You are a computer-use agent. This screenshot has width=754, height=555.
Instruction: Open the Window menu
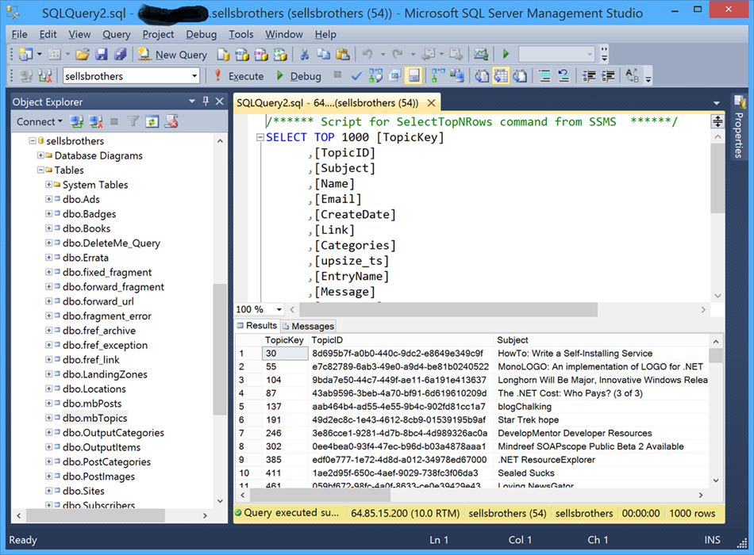284,34
